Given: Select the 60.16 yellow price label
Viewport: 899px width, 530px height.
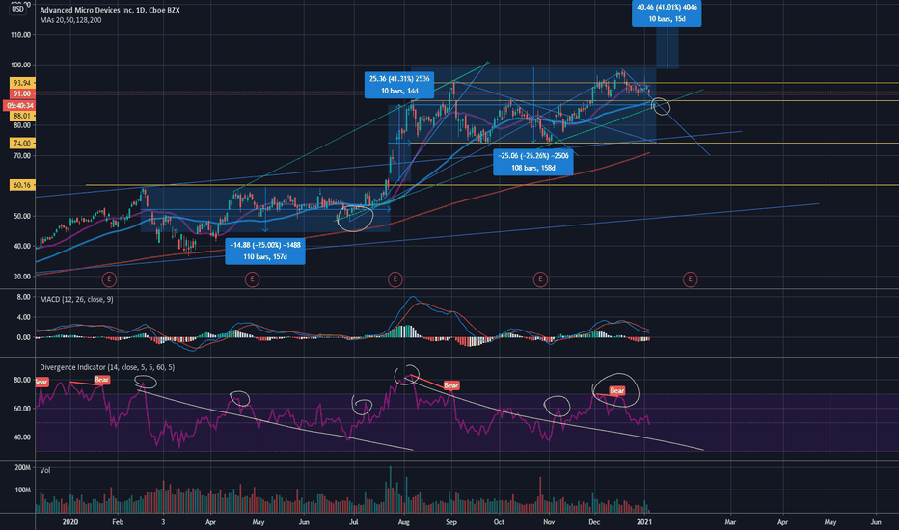Looking at the screenshot, I should click(22, 185).
